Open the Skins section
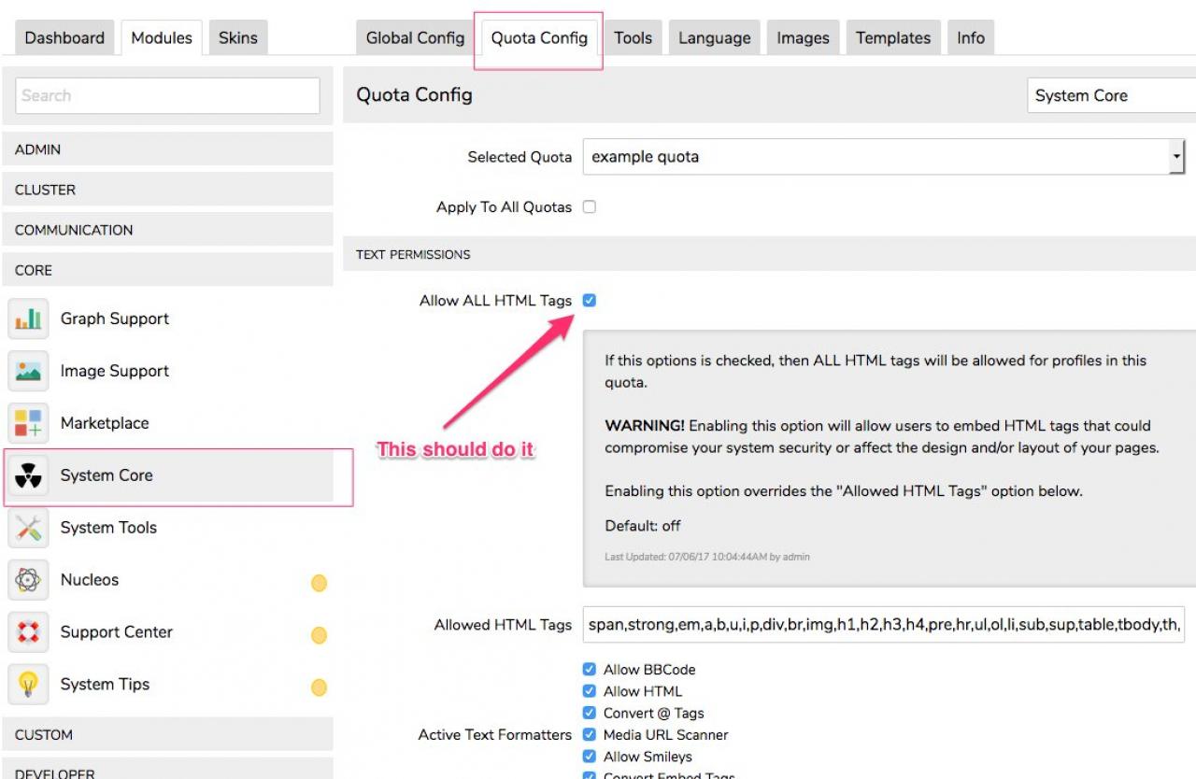Screen dimensions: 1196x779 (238, 38)
